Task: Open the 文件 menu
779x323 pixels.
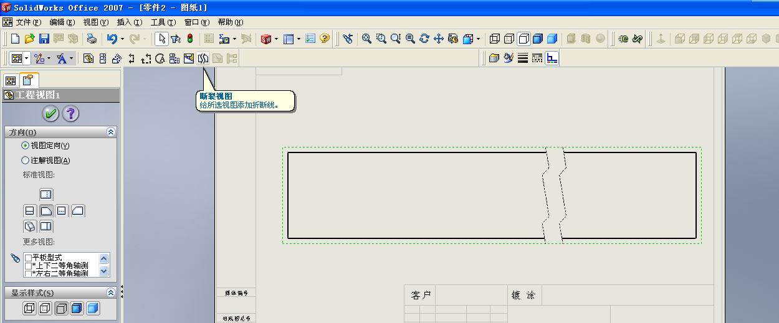Action: 28,22
